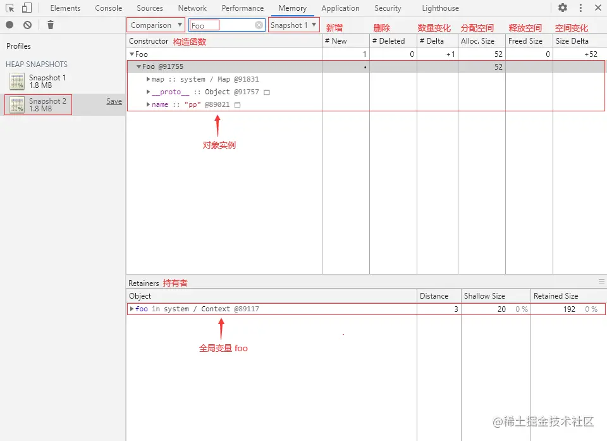Image resolution: width=607 pixels, height=441 pixels.
Task: Open the Sources tab
Action: [150, 8]
